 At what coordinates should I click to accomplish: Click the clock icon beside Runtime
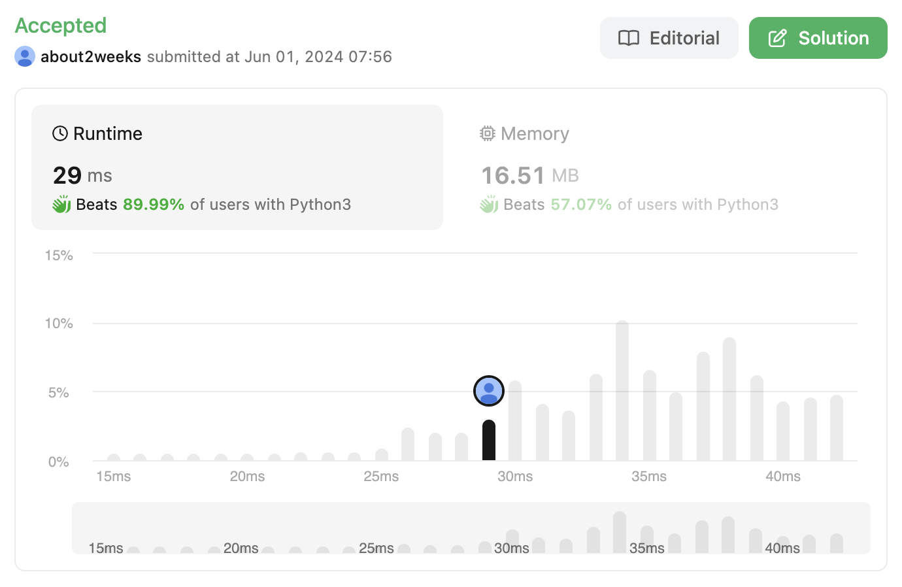click(x=60, y=133)
